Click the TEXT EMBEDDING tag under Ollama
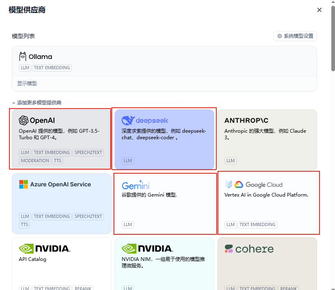 tap(52, 68)
